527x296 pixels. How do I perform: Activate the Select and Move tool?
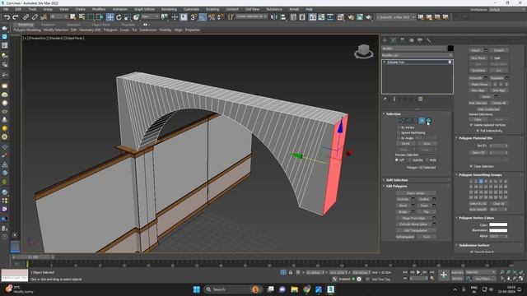[x=110, y=16]
